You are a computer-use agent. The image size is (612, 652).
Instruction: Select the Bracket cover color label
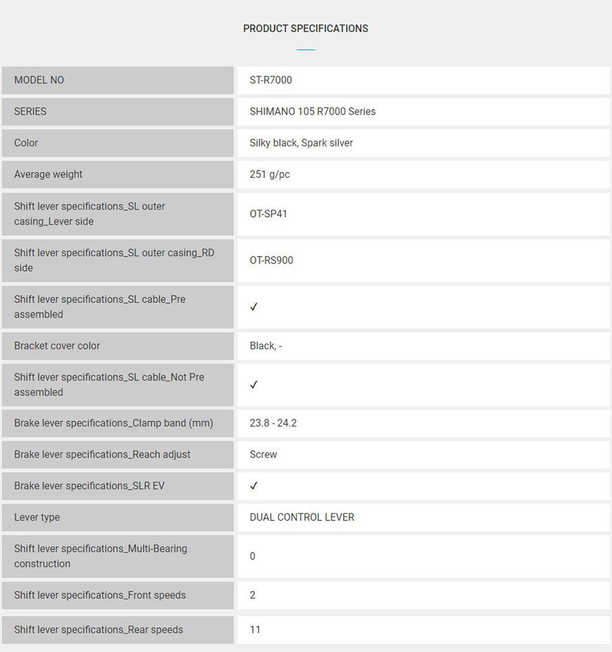(x=57, y=345)
